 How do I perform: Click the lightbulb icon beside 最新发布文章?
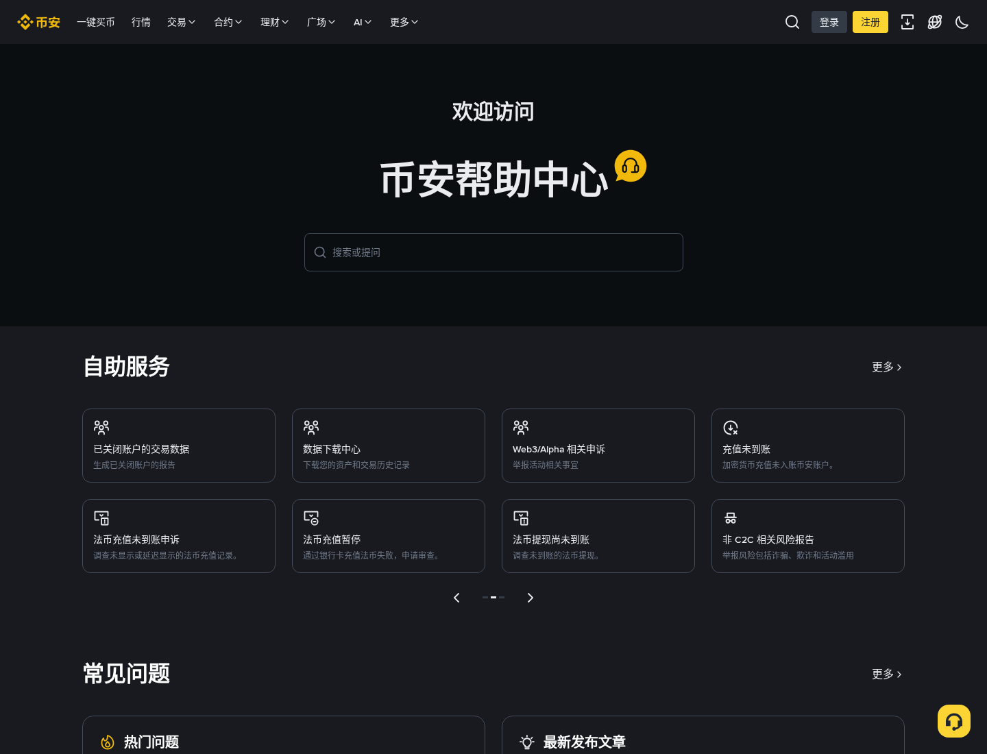[527, 742]
